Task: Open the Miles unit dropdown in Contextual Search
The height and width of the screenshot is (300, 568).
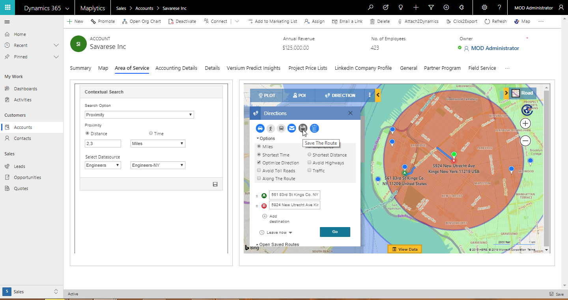Action: [158, 143]
